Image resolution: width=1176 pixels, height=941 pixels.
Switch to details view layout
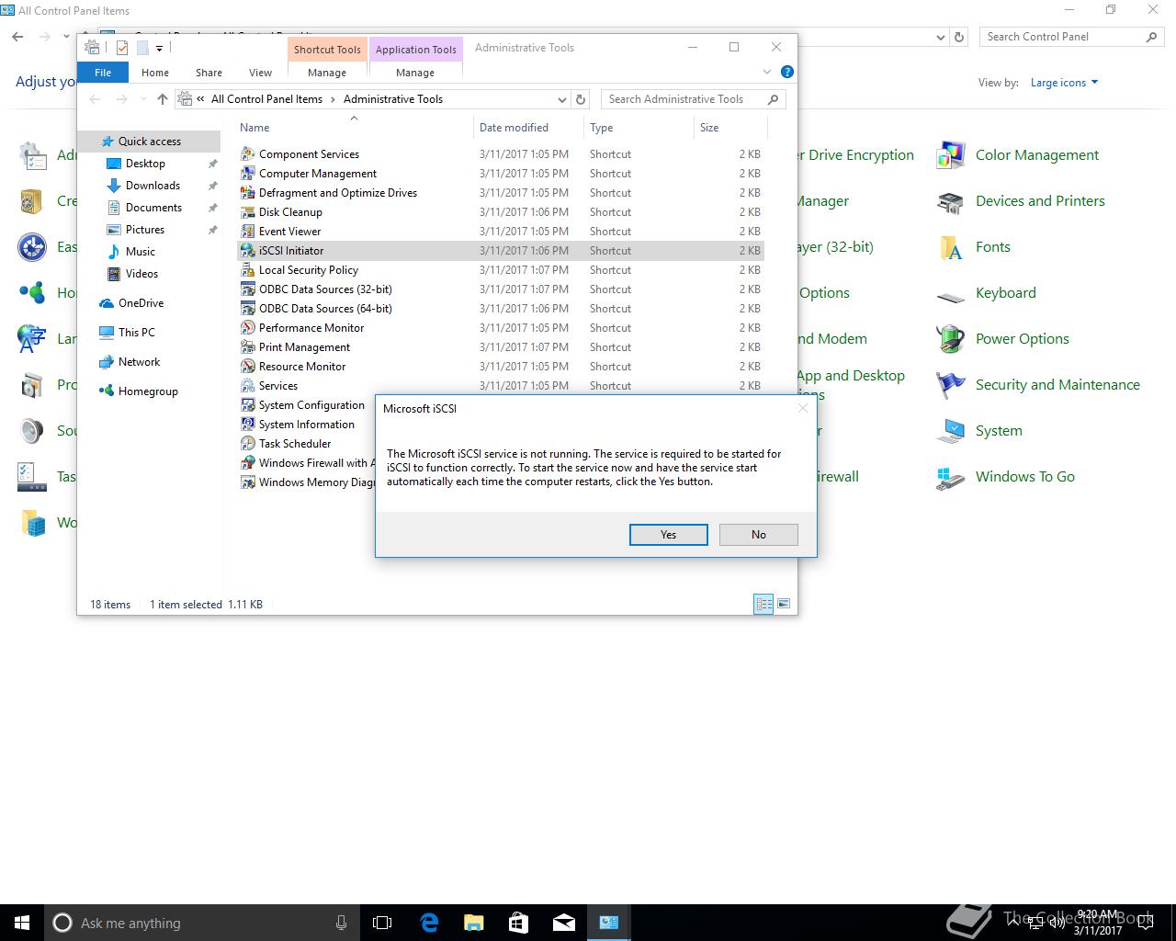763,604
